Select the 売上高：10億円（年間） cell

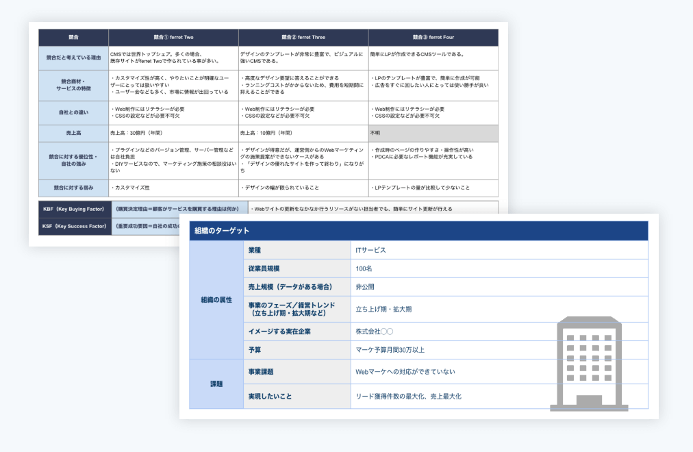click(303, 133)
